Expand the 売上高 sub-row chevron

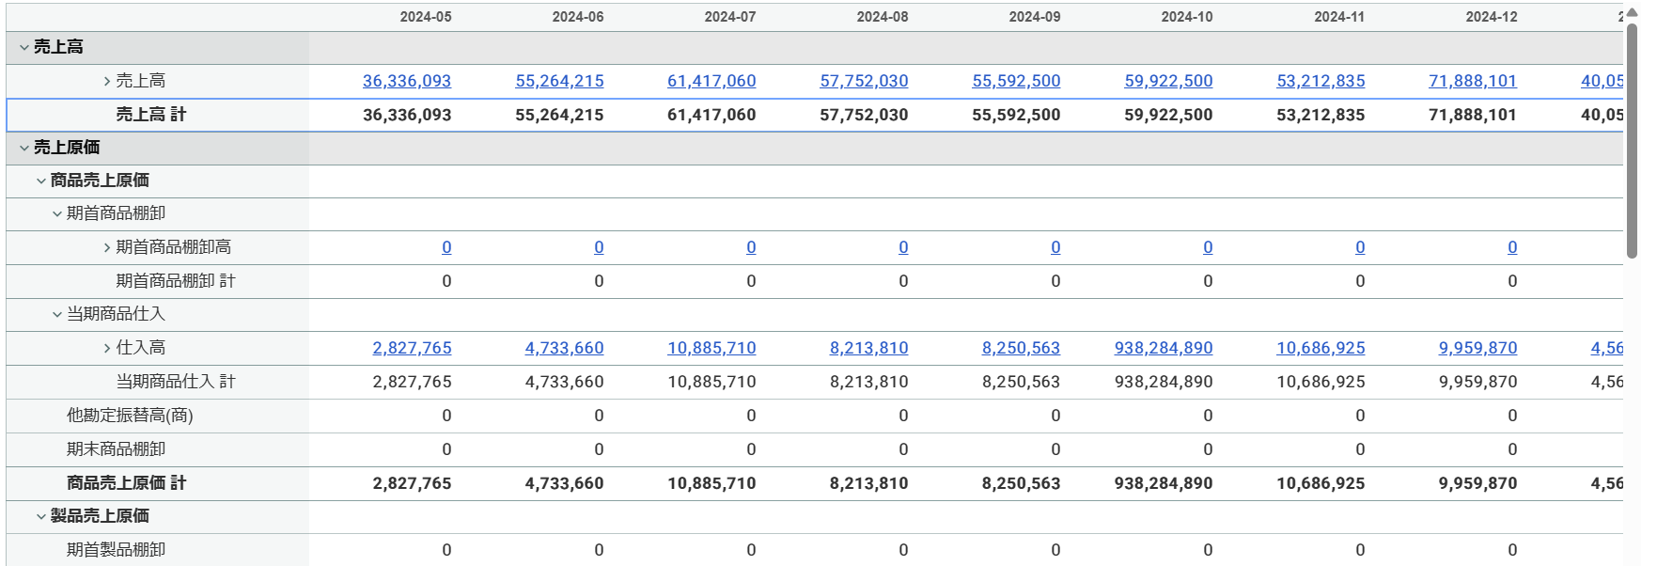click(107, 81)
